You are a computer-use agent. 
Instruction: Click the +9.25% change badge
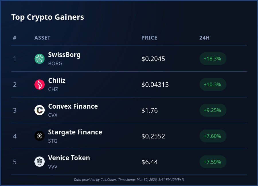point(213,110)
